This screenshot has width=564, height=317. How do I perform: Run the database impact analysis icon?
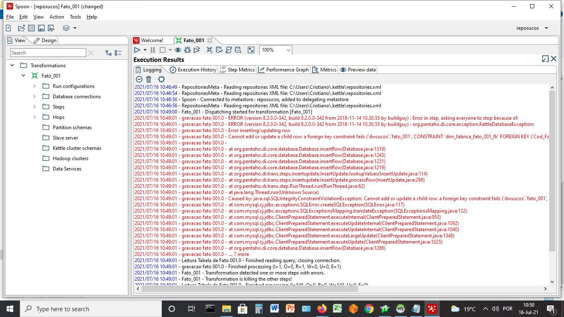pos(219,50)
